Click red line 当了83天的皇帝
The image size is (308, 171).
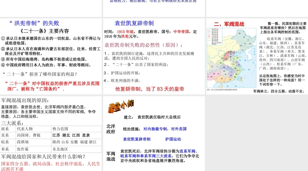coord(150,89)
